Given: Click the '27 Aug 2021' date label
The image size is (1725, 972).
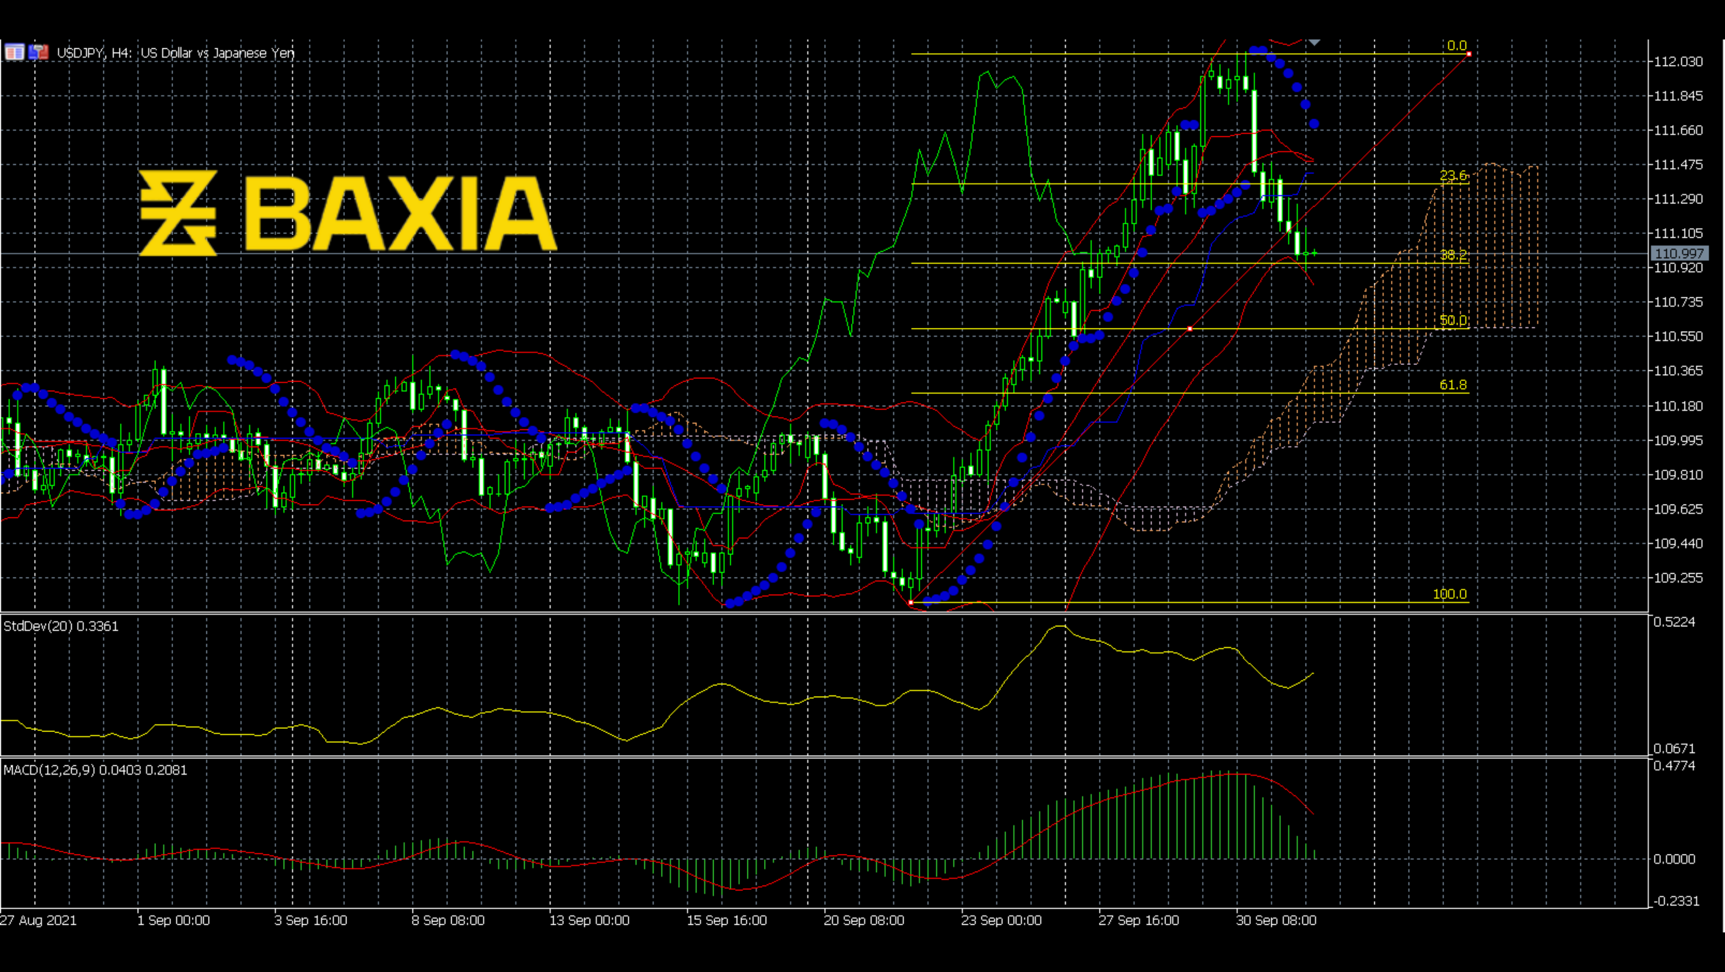Looking at the screenshot, I should pos(38,920).
